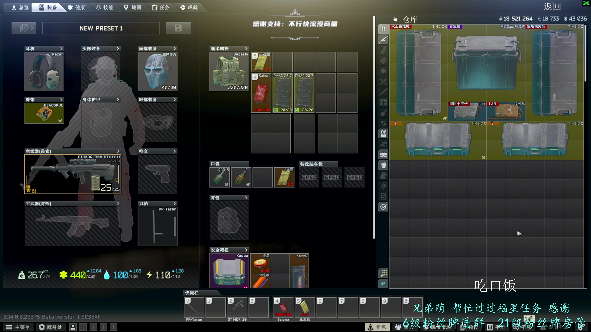Click the 返回 back button
Image resolution: width=591 pixels, height=332 pixels.
click(552, 7)
